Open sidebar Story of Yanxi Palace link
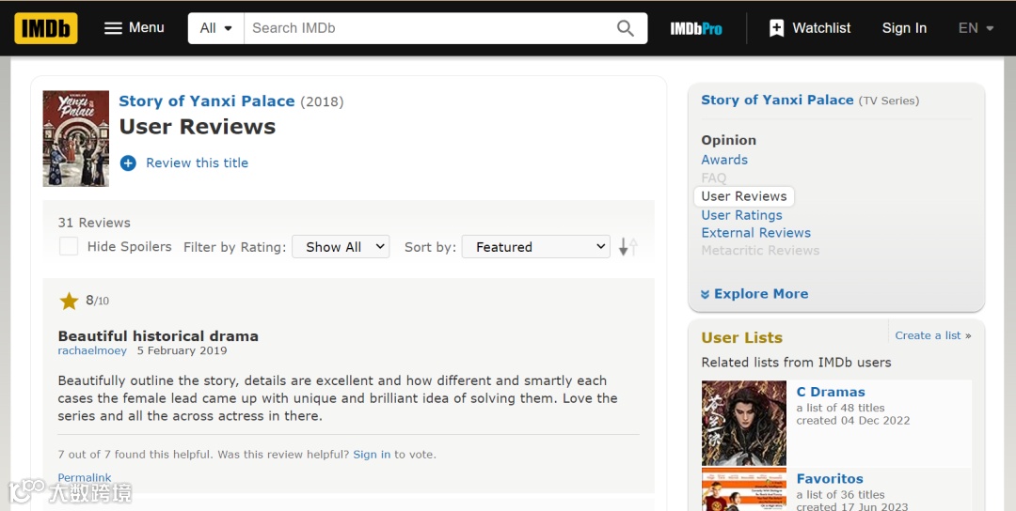This screenshot has width=1016, height=511. coord(778,101)
